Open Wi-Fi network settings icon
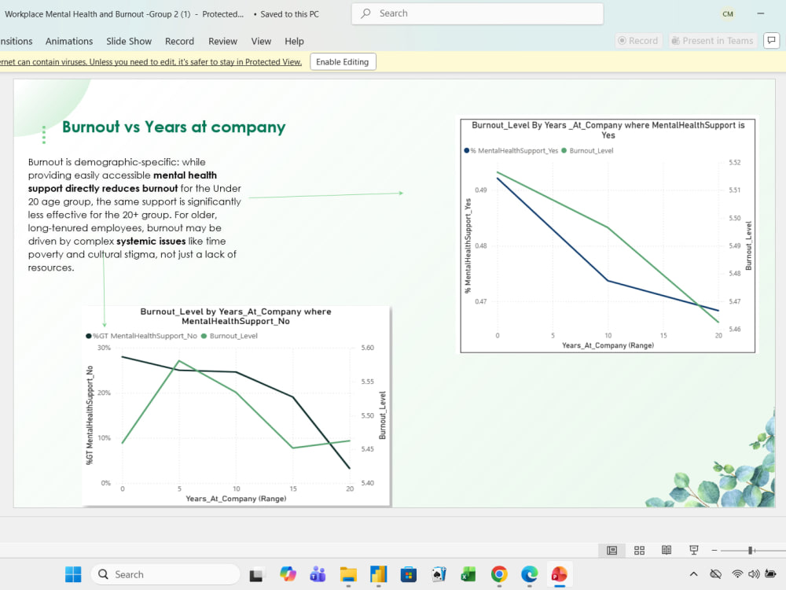 (737, 574)
